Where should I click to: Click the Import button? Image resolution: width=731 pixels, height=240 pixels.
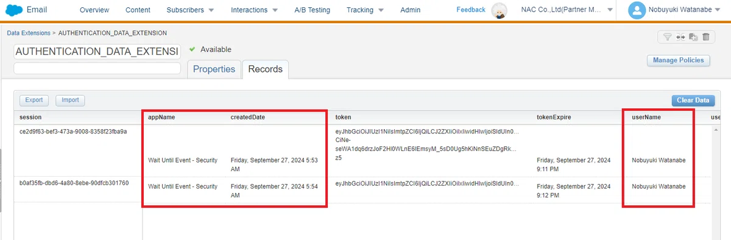click(x=70, y=101)
